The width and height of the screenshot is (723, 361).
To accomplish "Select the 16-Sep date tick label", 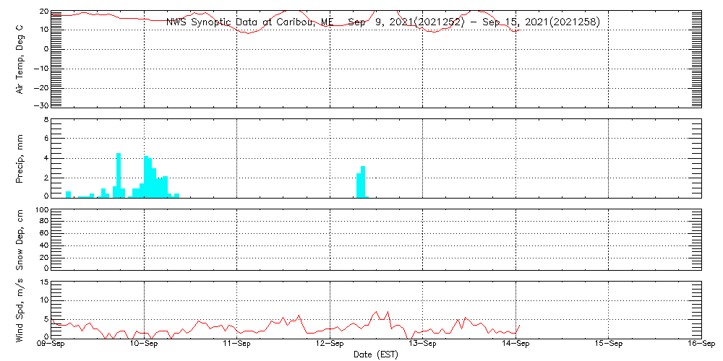I will tap(700, 344).
